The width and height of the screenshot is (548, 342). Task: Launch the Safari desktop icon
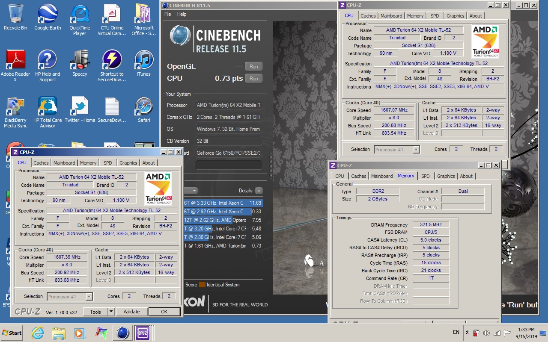[x=144, y=109]
